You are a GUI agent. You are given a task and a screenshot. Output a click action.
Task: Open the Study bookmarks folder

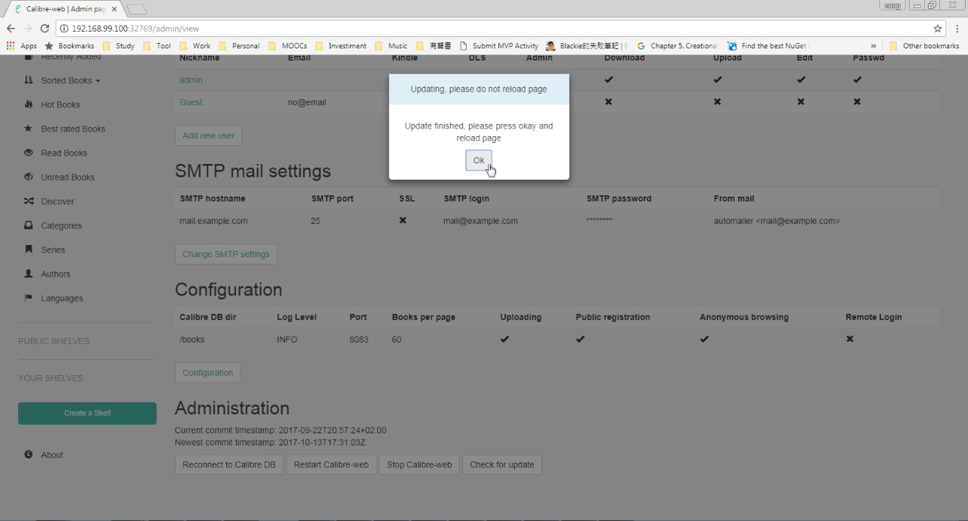(x=119, y=45)
